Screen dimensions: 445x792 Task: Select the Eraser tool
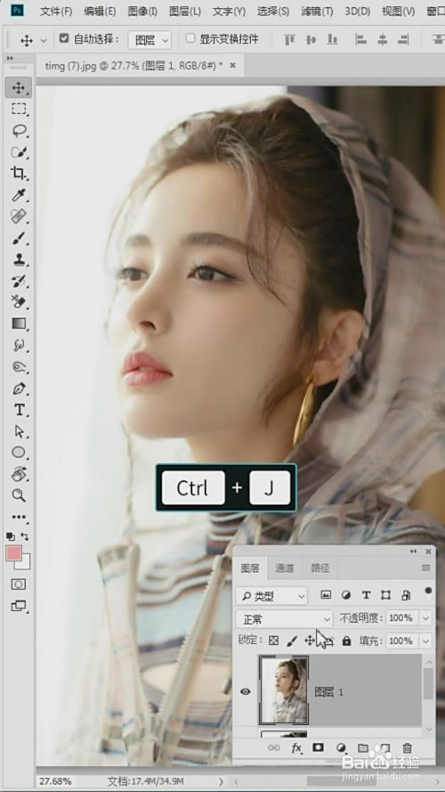(19, 301)
